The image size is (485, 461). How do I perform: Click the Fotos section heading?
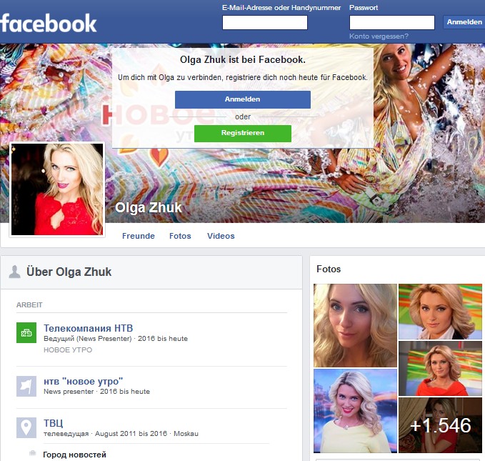pos(329,269)
